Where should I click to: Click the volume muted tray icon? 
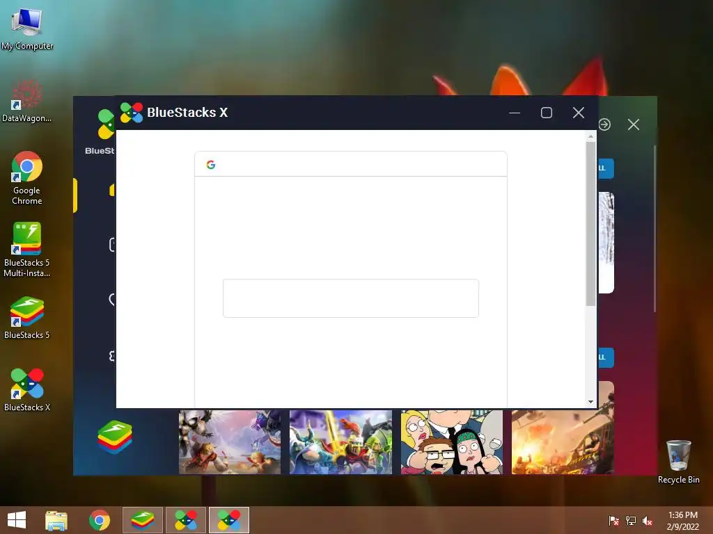648,521
